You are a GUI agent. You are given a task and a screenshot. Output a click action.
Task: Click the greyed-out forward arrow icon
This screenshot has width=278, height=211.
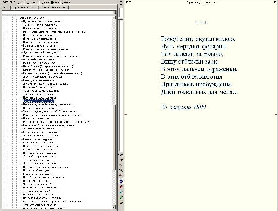pyautogui.click(x=121, y=165)
